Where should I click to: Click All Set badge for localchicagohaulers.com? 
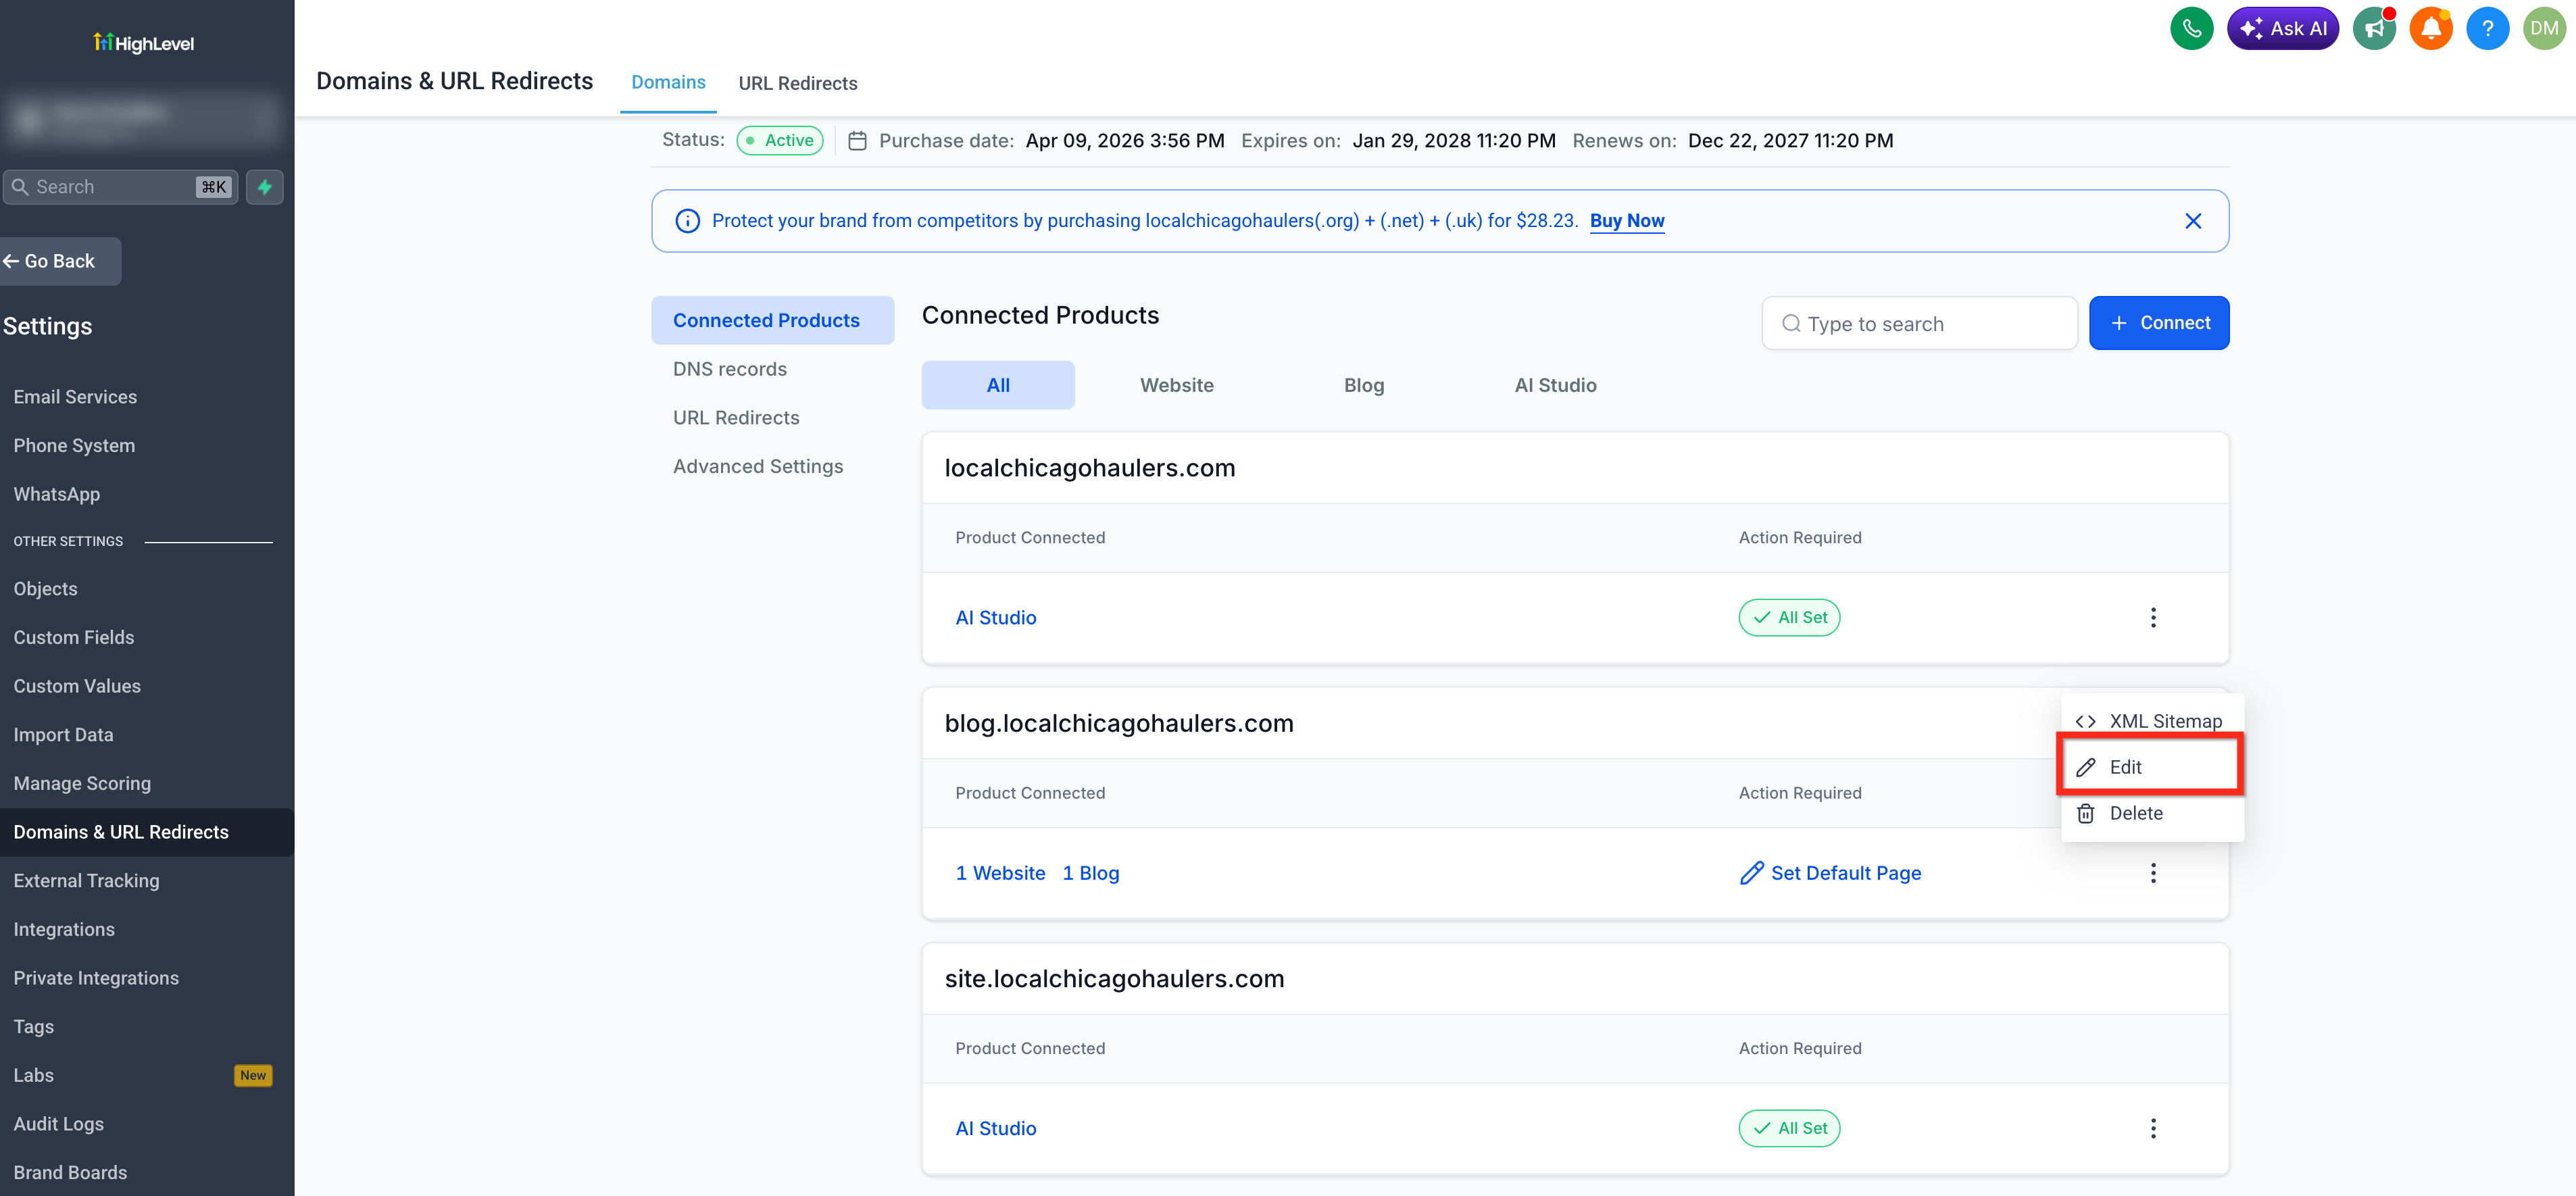point(1789,618)
